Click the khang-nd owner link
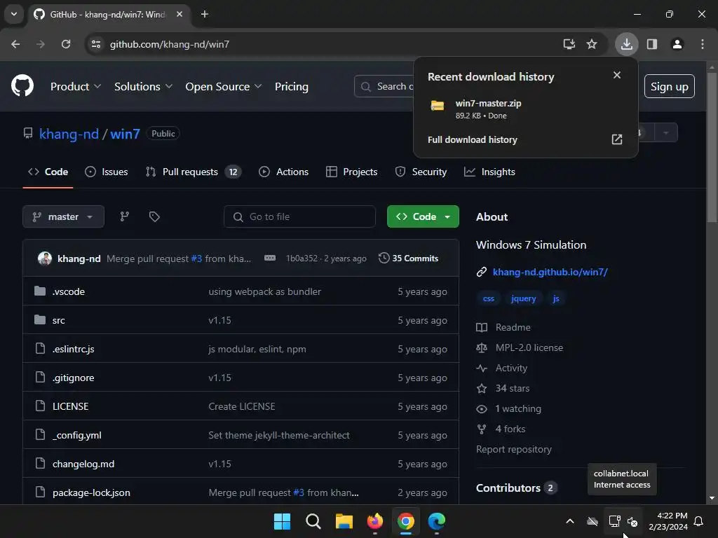 (x=69, y=134)
